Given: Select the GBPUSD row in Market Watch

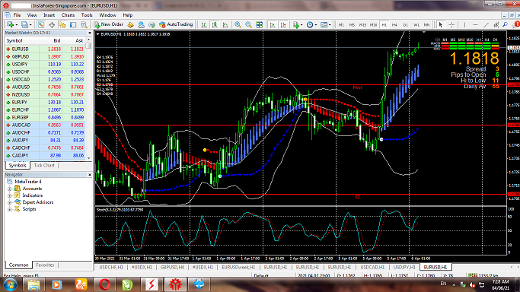Looking at the screenshot, I should coord(45,56).
